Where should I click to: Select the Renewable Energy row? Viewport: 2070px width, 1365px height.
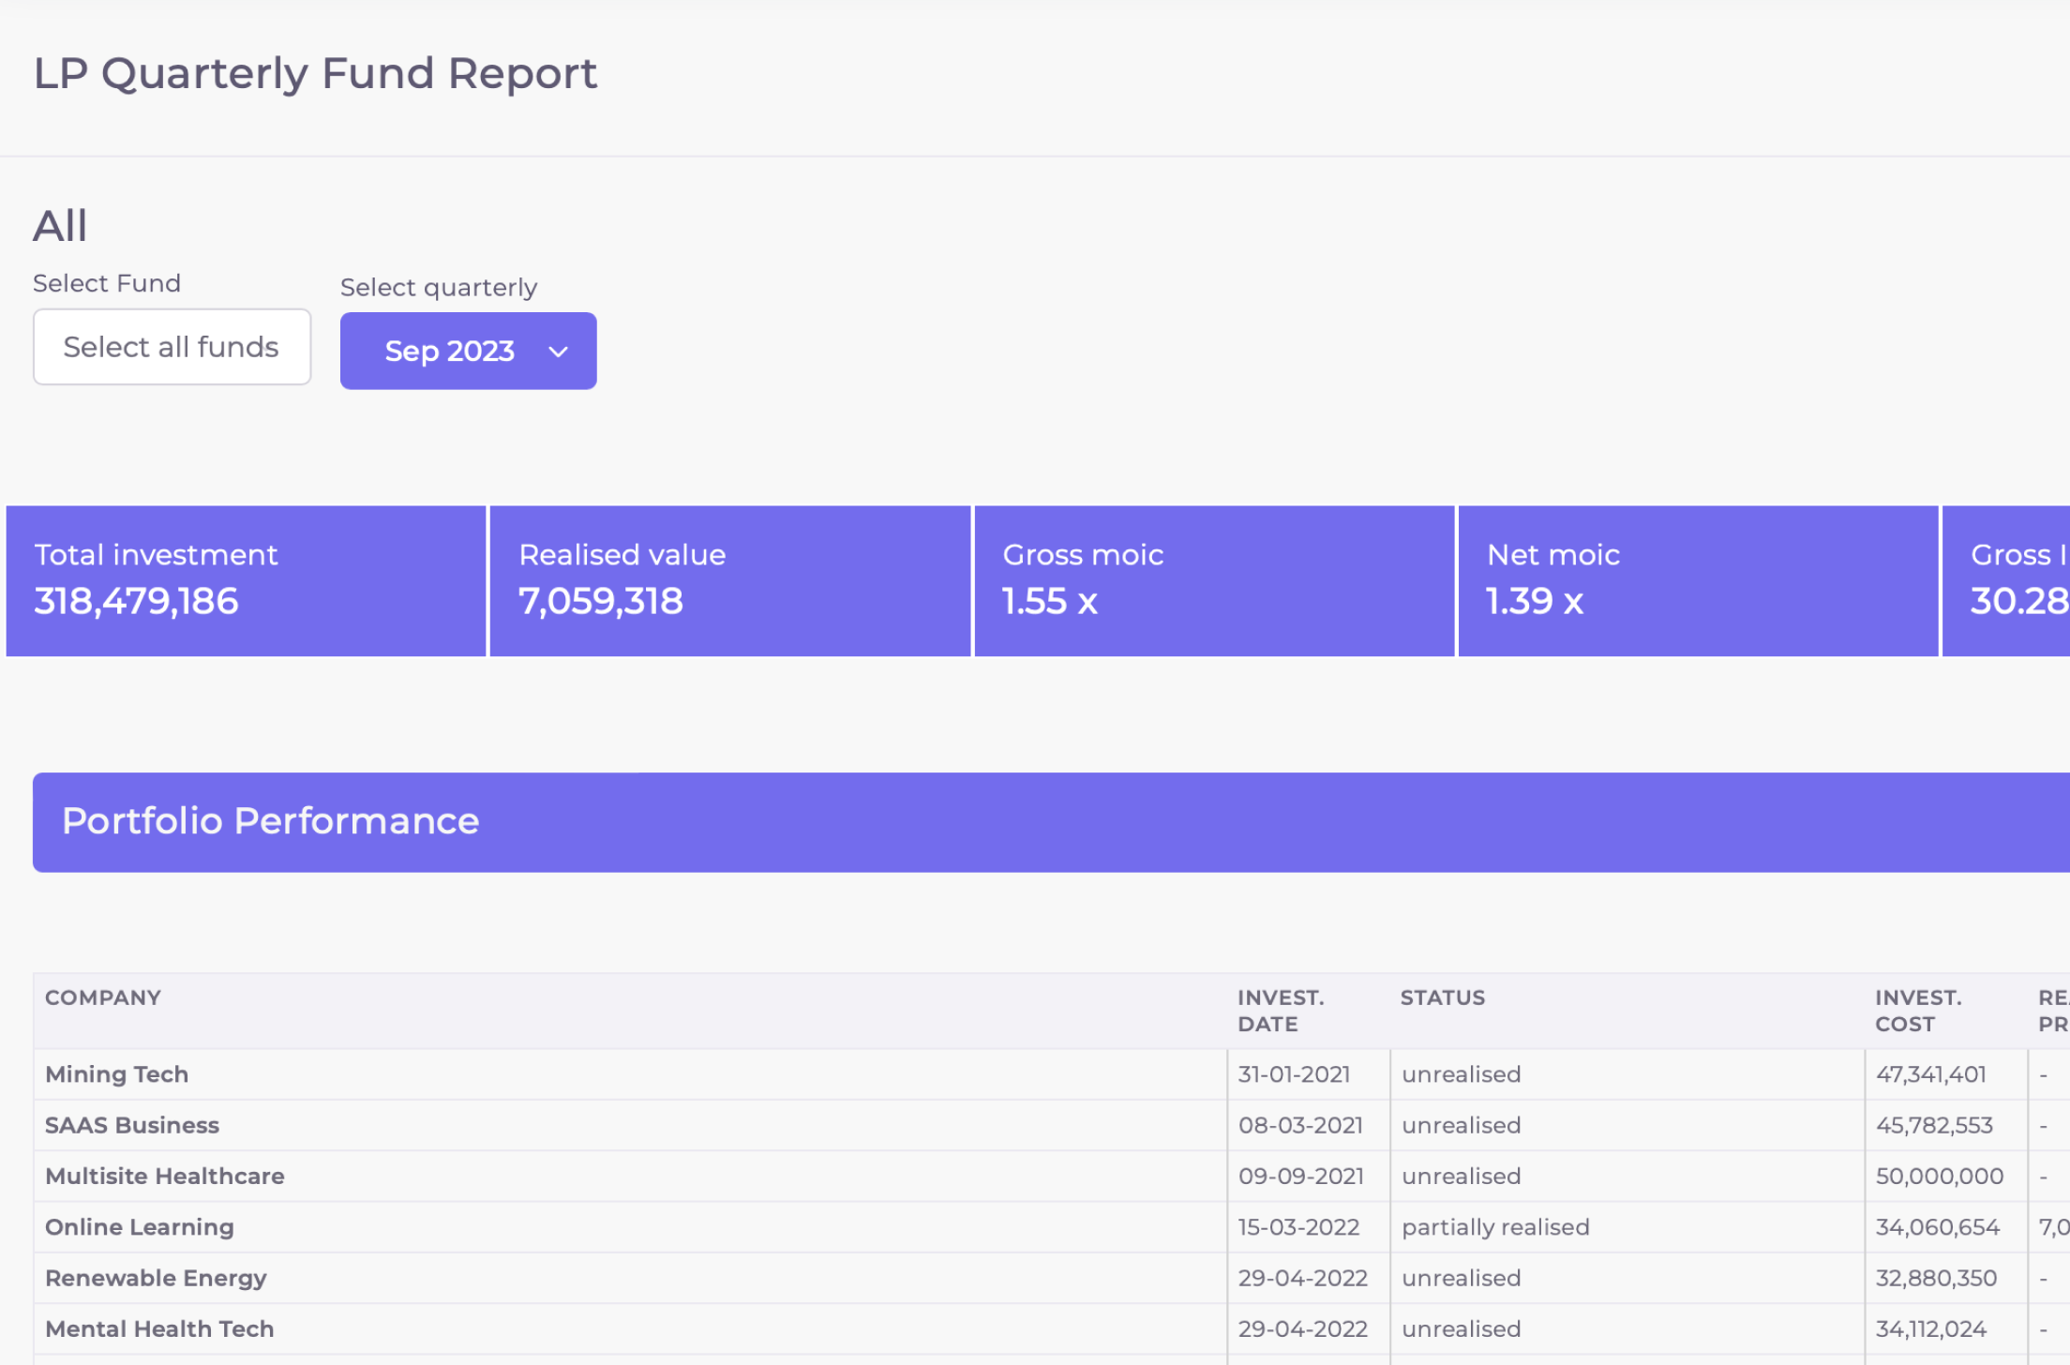pyautogui.click(x=156, y=1277)
